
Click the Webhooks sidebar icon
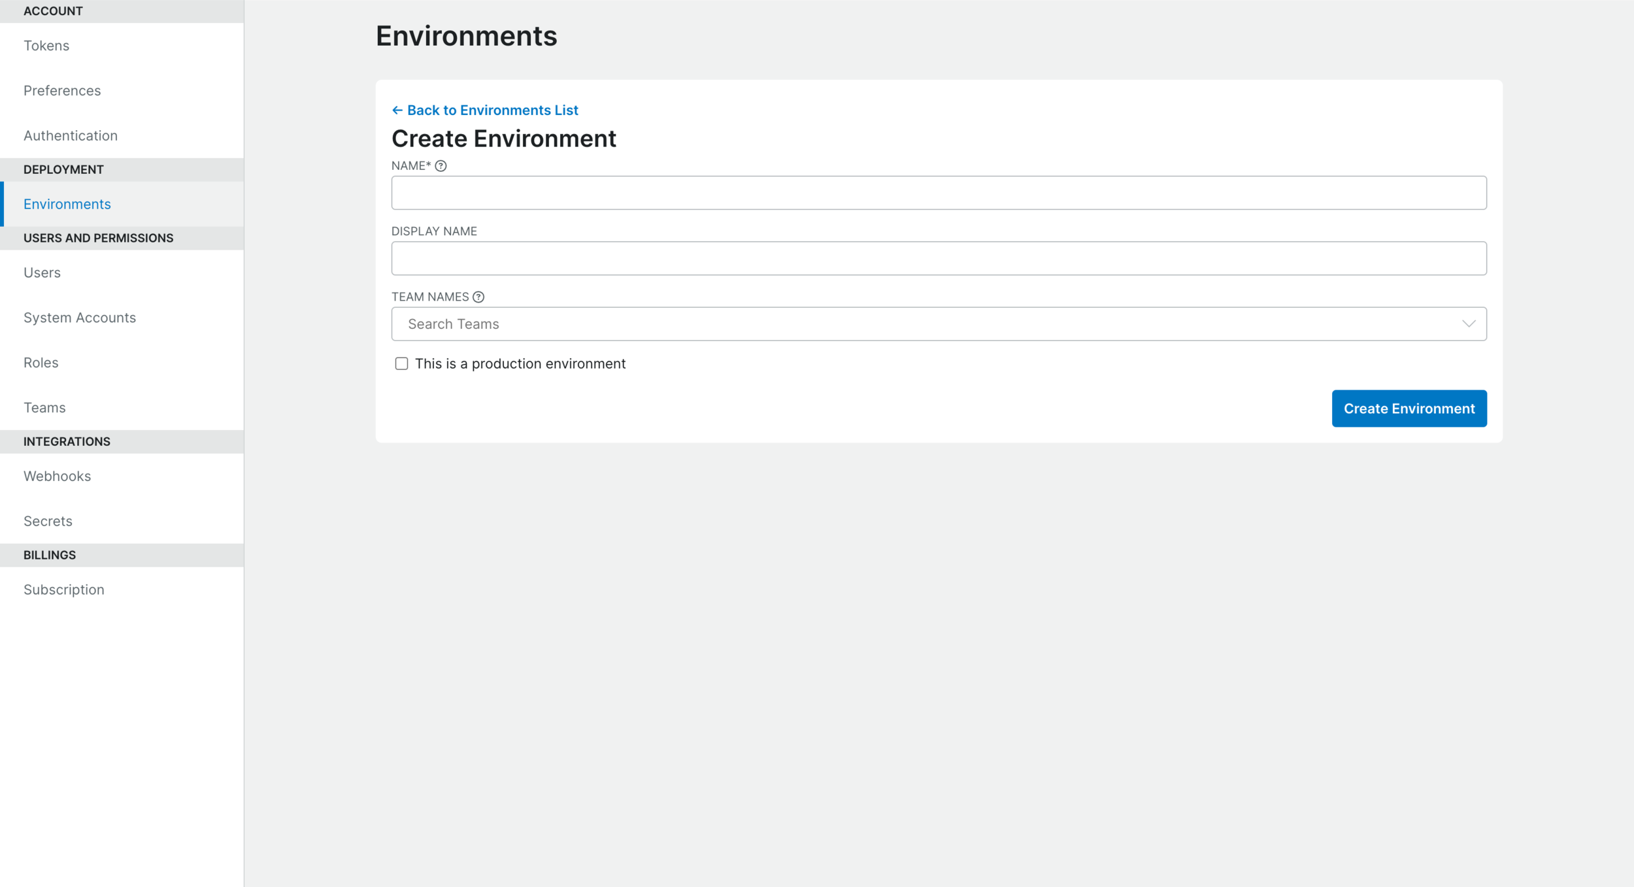coord(58,475)
